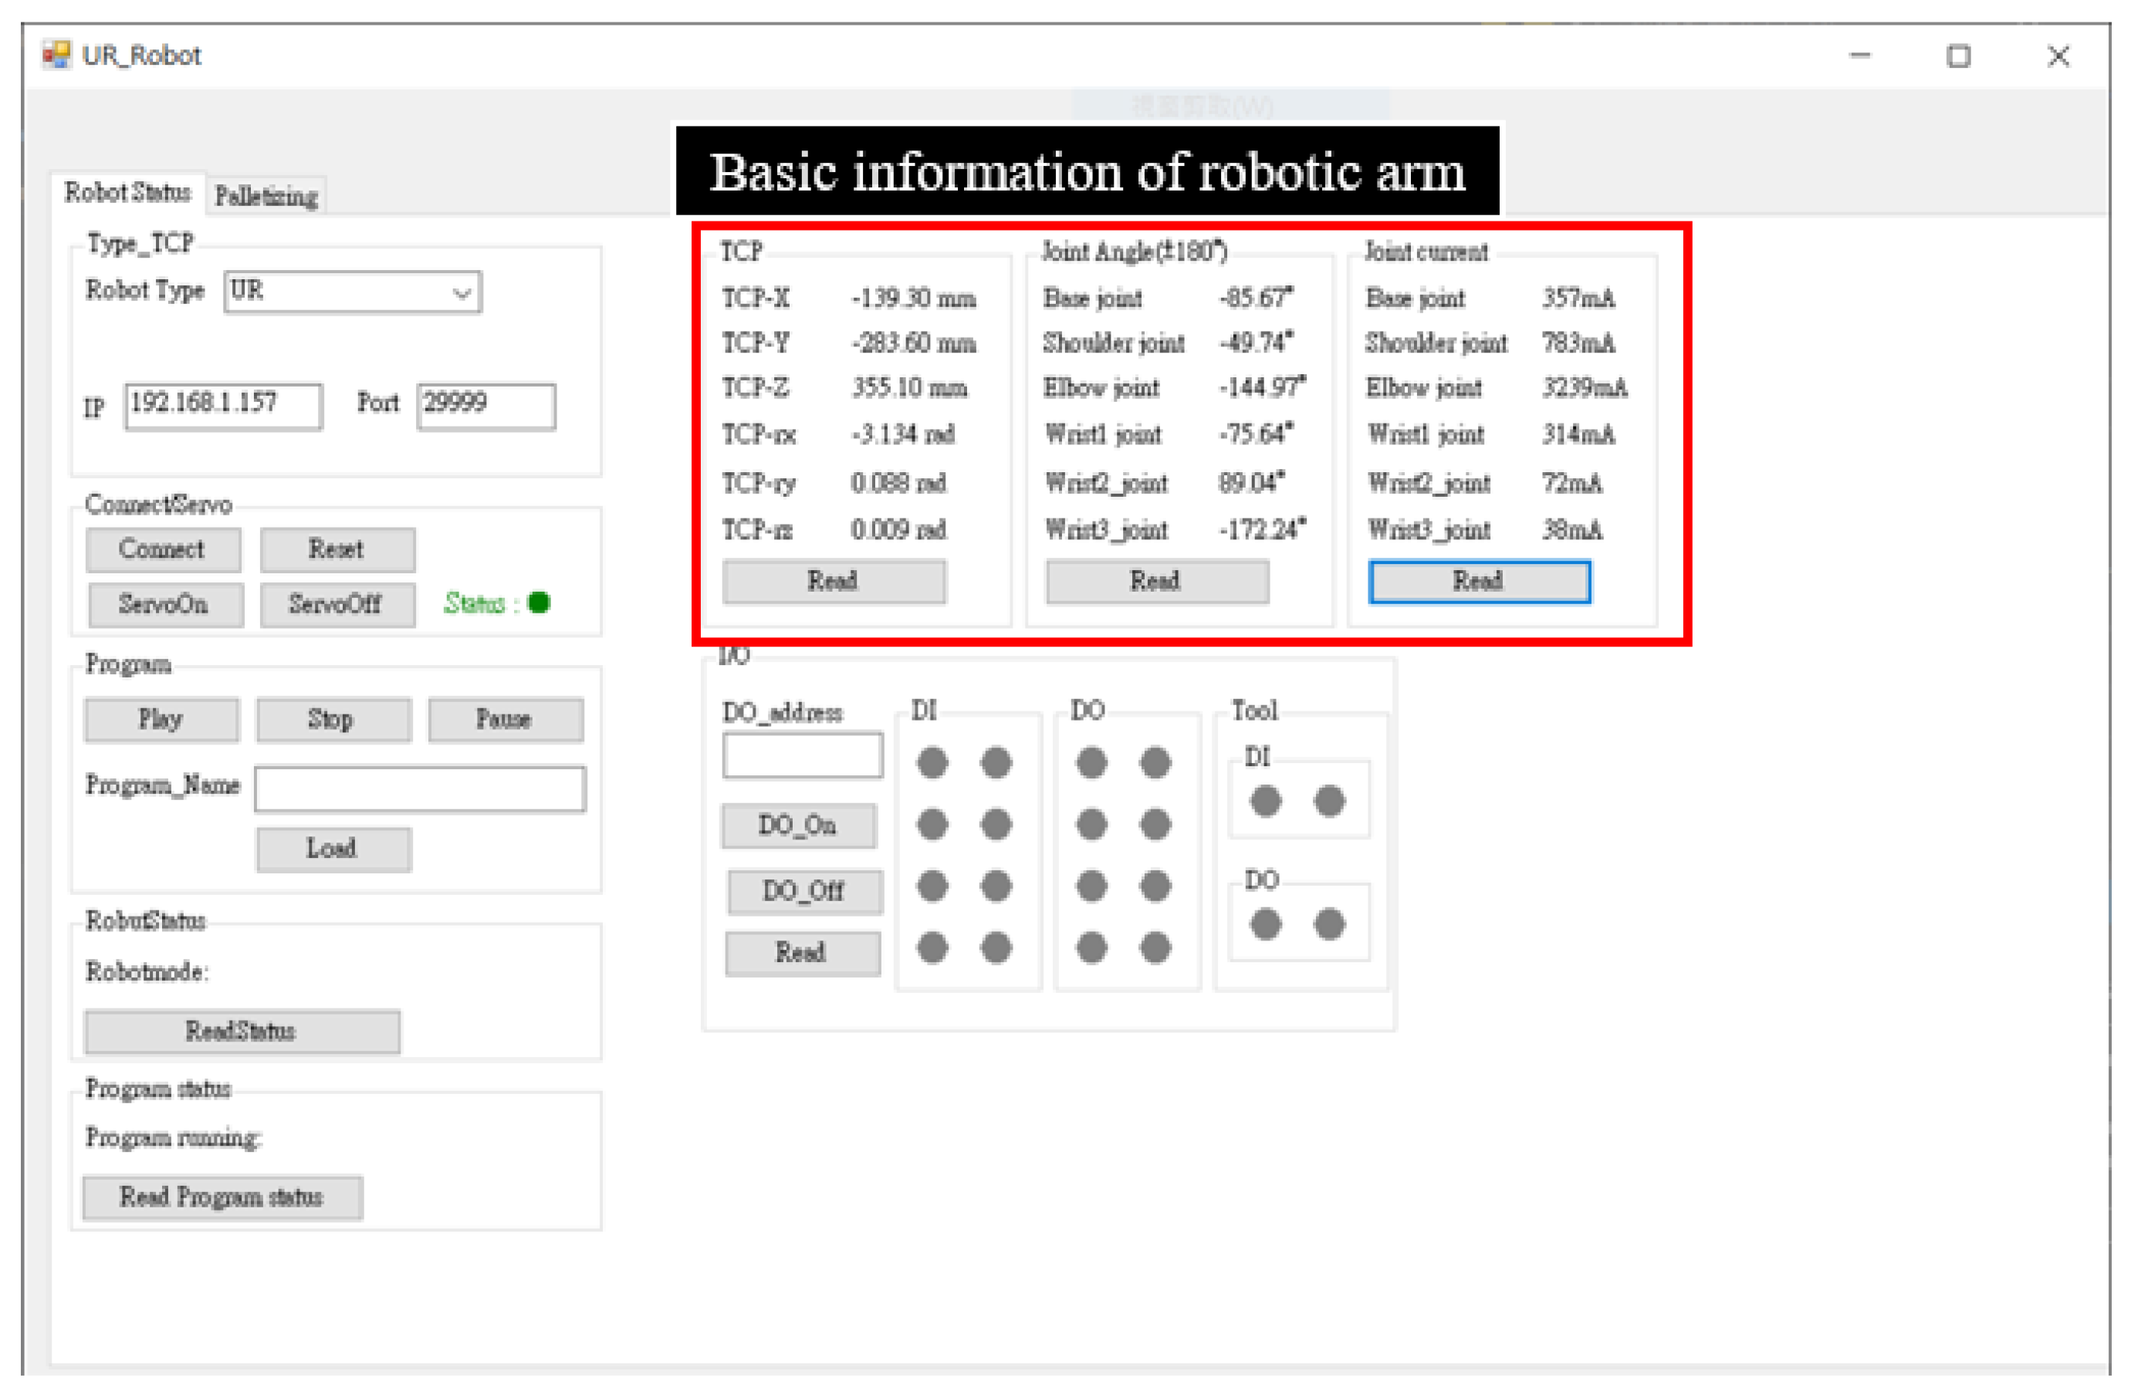Click the green Status indicator light

(539, 603)
